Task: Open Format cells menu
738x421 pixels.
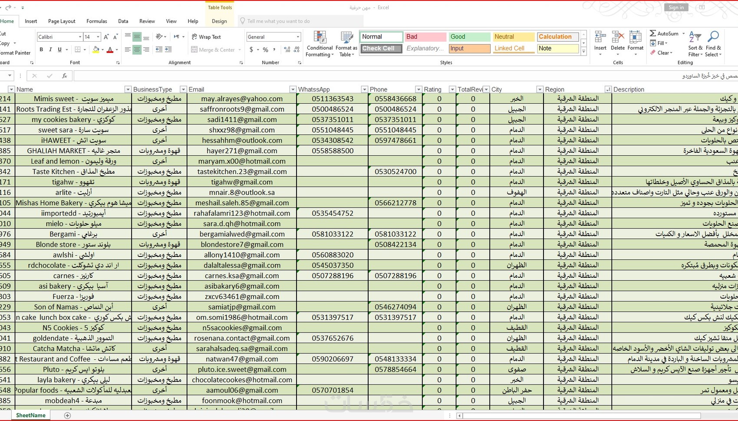Action: (636, 43)
